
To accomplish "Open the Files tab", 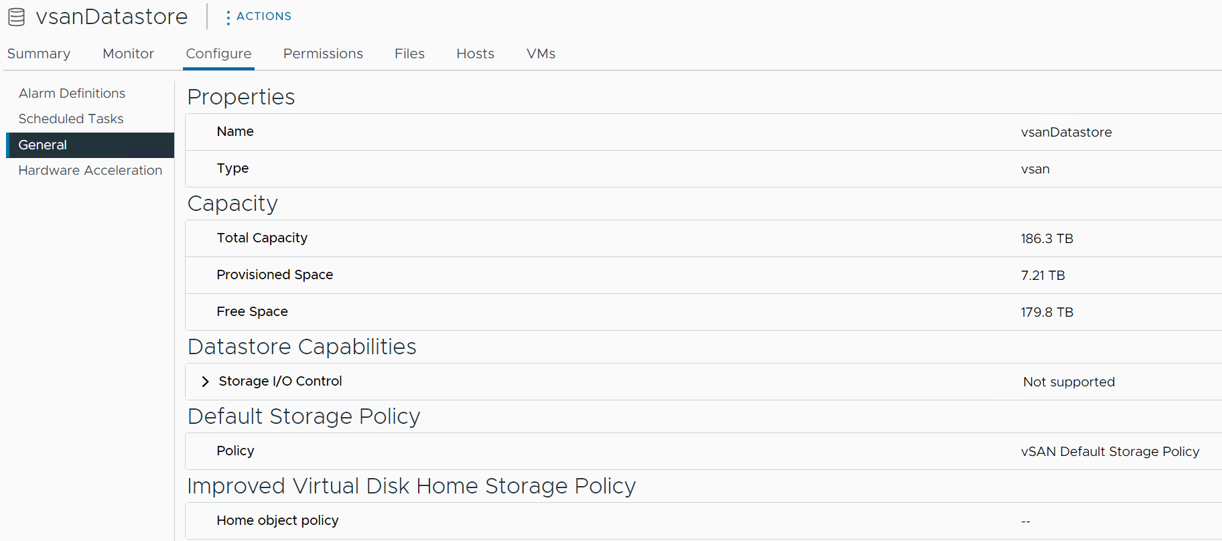I will coord(409,54).
